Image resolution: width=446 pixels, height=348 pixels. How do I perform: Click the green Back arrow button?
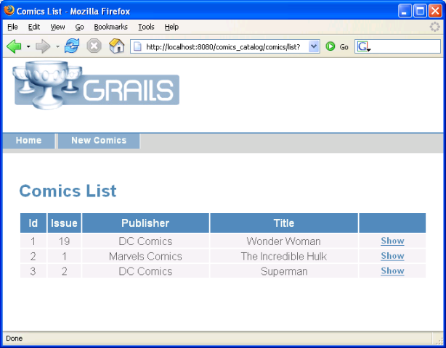coord(14,46)
